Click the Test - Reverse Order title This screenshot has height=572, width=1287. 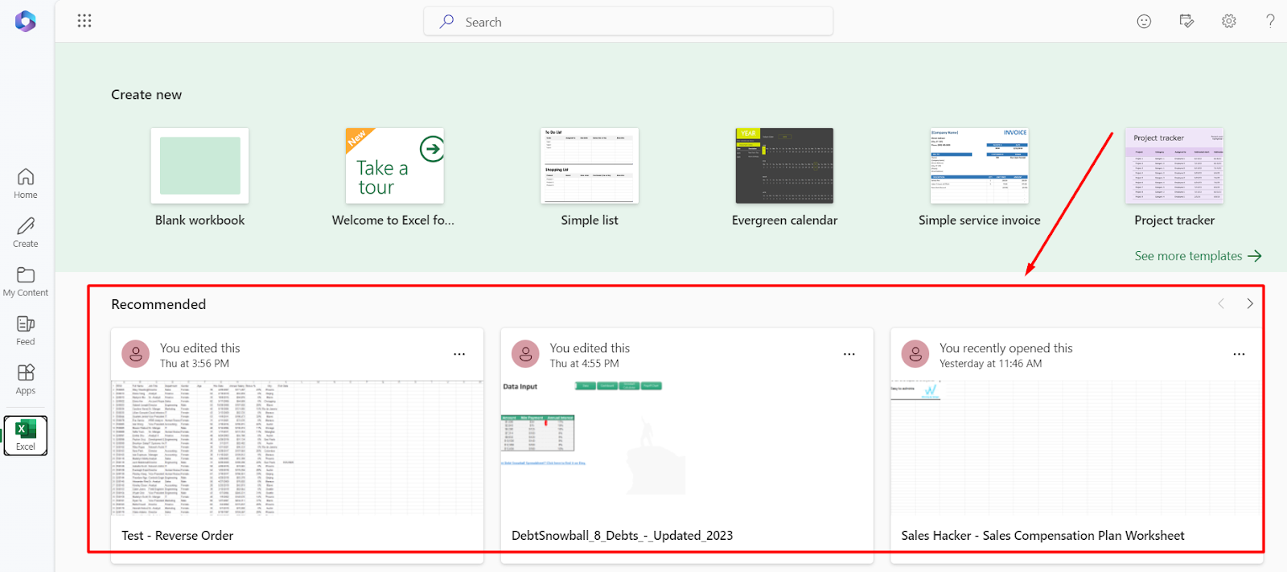tap(178, 536)
